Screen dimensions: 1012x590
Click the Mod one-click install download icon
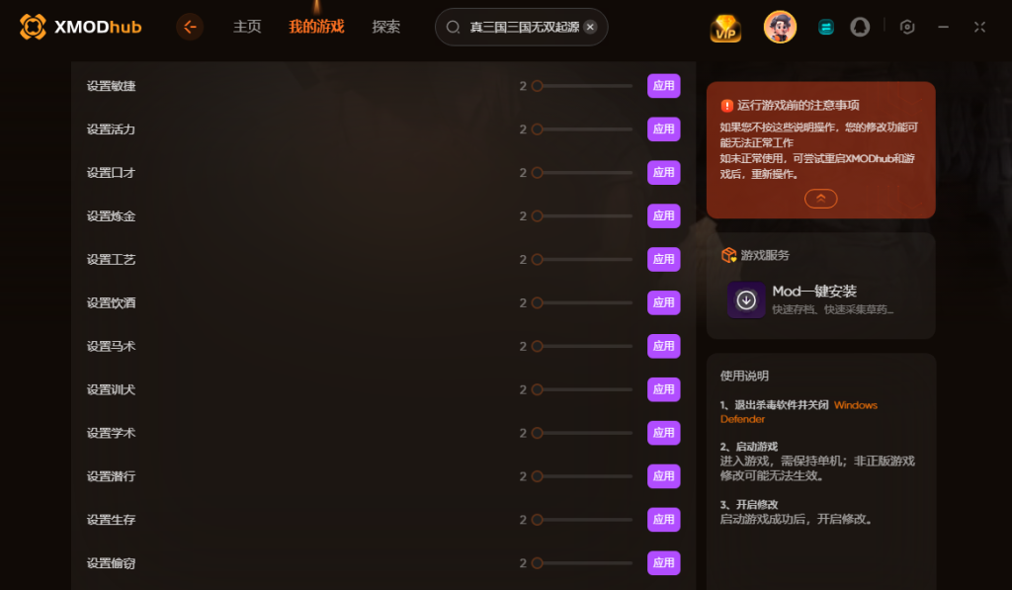746,300
